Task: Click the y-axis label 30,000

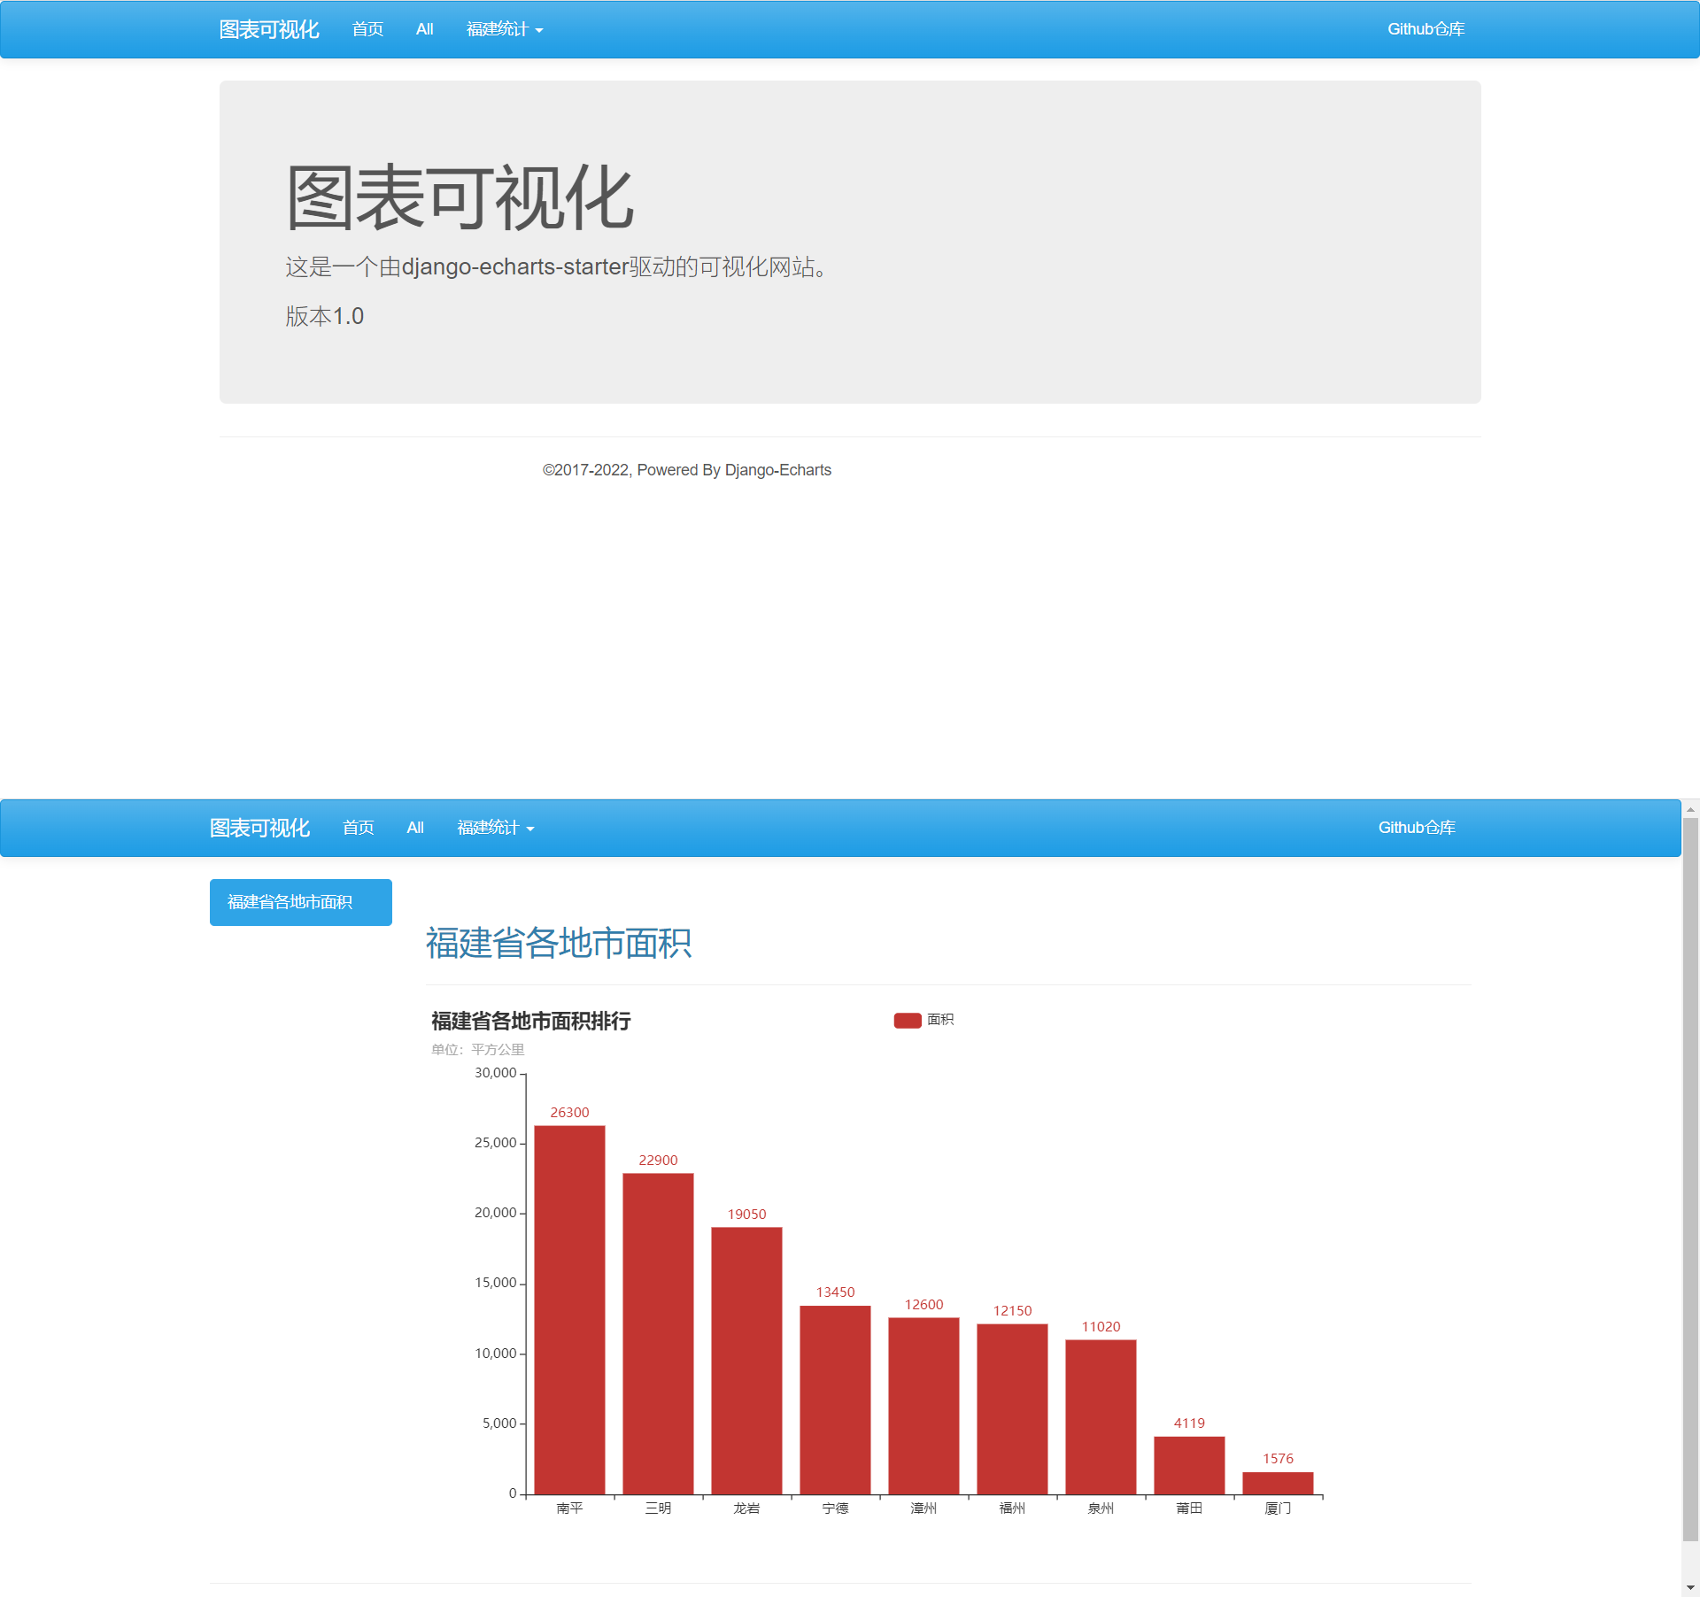Action: (495, 1073)
